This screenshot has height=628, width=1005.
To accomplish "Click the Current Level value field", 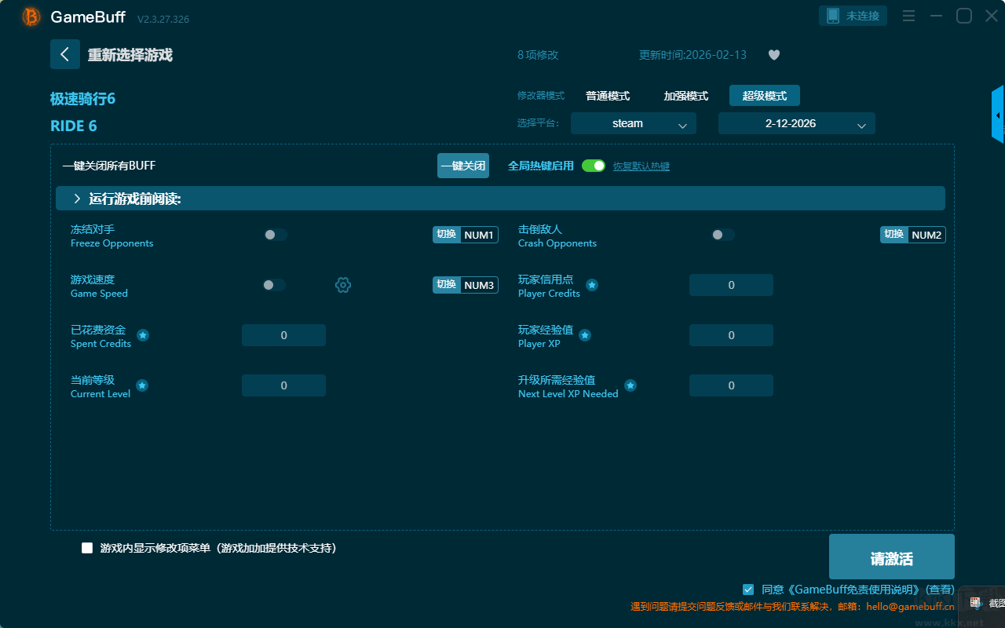I will point(283,385).
